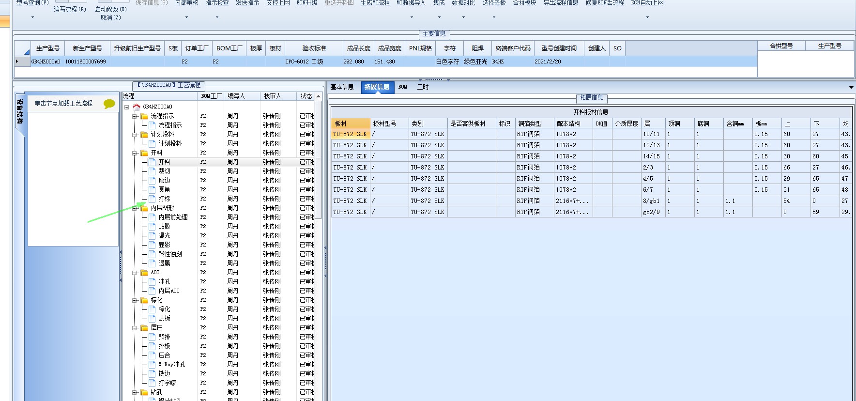Click the document icon beside 磨边
Screen dimensions: 856x401
click(x=152, y=180)
